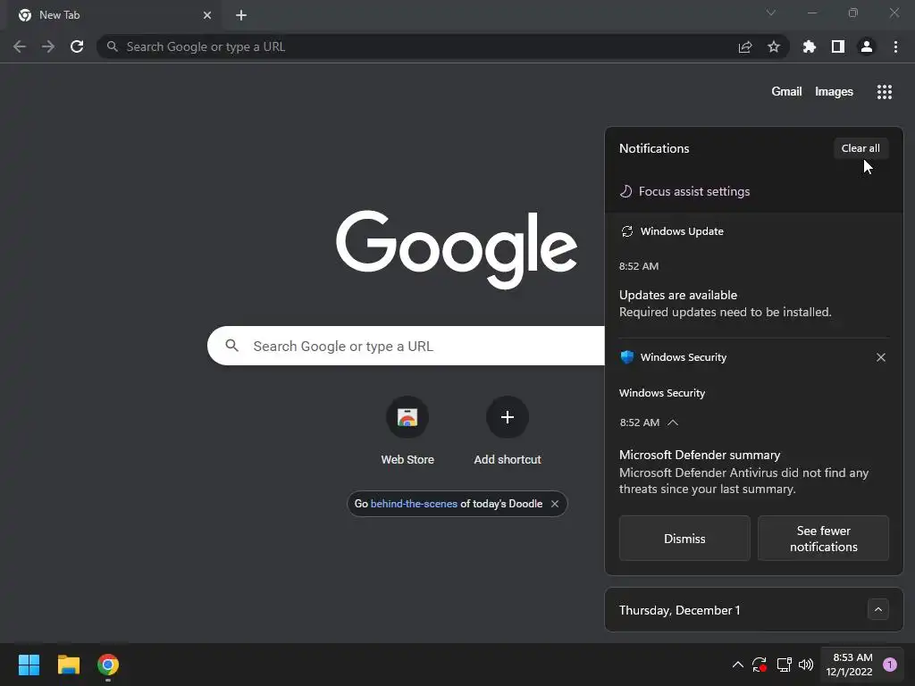The image size is (915, 686).
Task: Close the Windows Security notification group
Action: tap(881, 357)
